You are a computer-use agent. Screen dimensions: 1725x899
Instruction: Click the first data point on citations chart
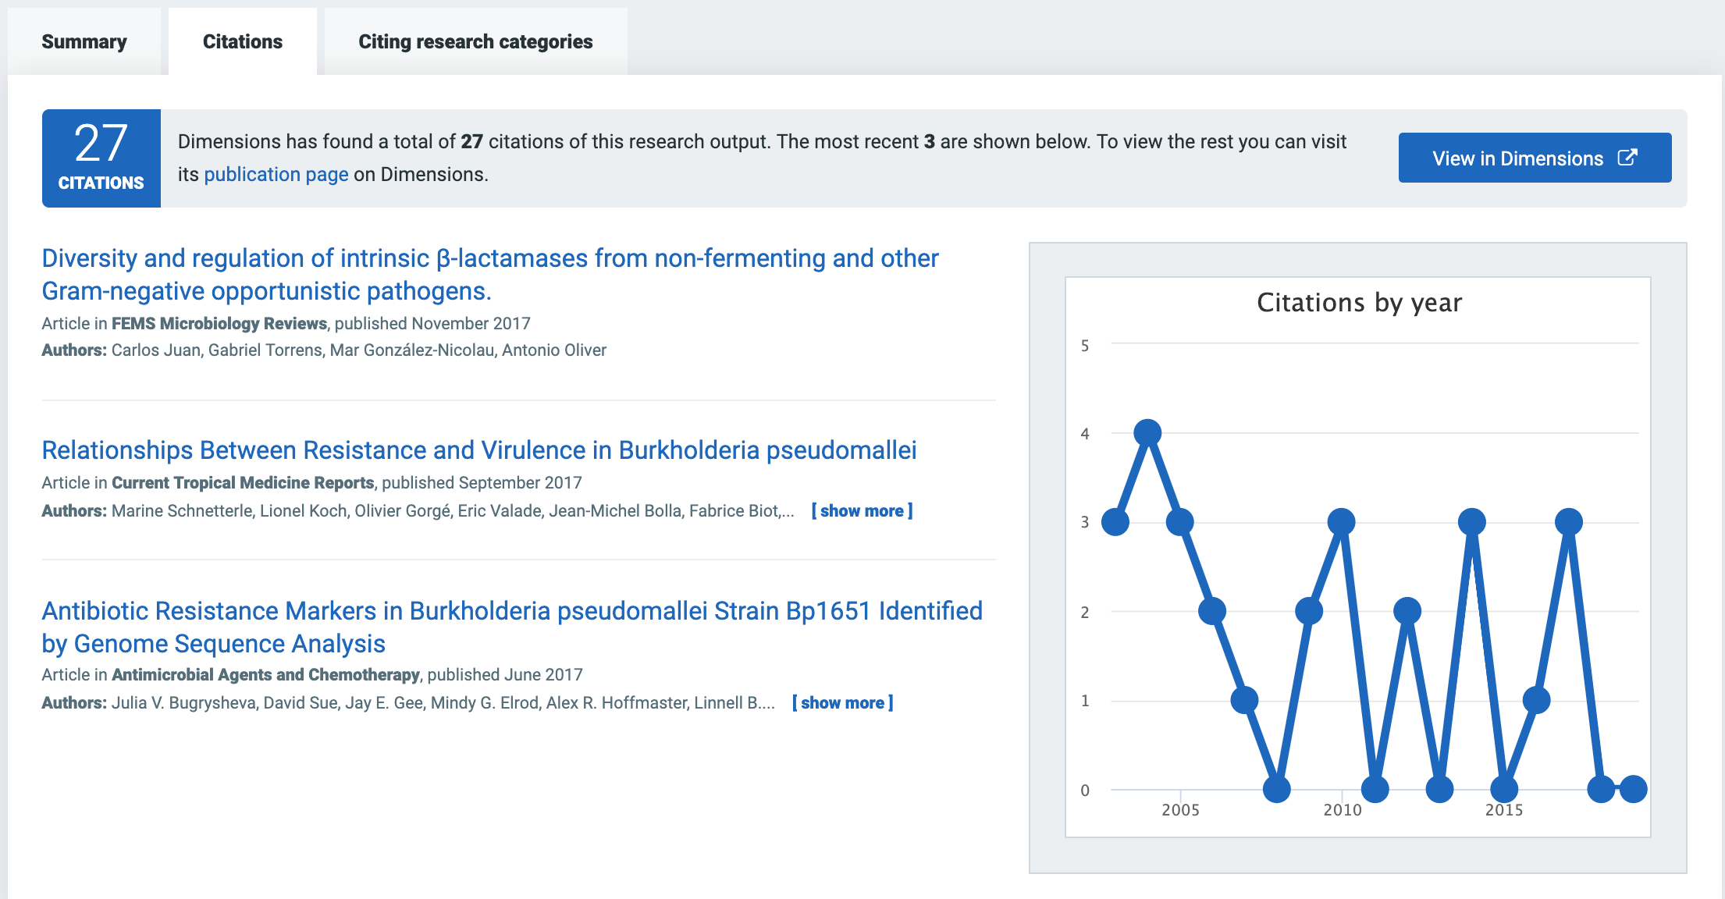(x=1115, y=521)
